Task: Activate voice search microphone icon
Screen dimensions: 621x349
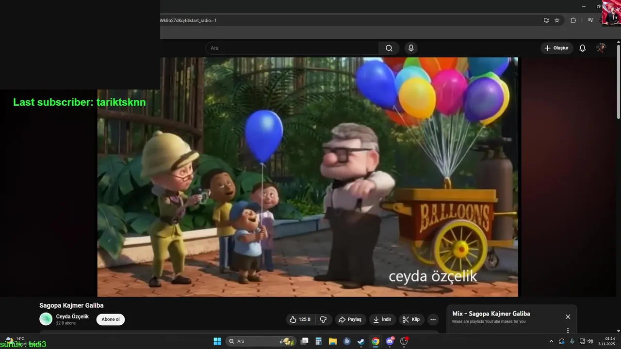Action: coord(411,48)
